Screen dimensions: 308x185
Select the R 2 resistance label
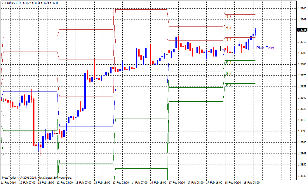(229, 27)
